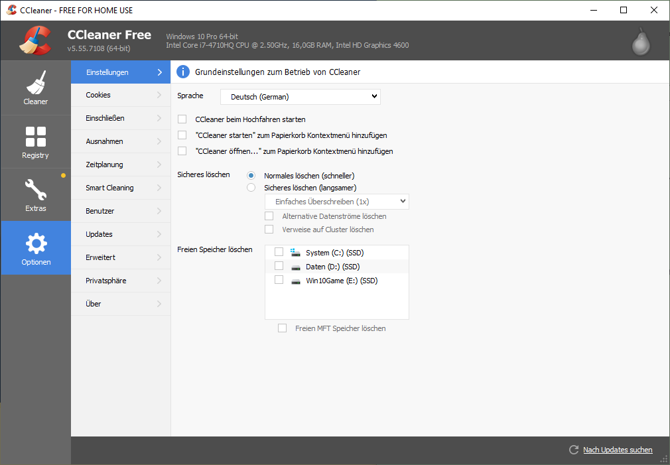
Task: Click the Nach Updates suchen link
Action: (x=617, y=450)
